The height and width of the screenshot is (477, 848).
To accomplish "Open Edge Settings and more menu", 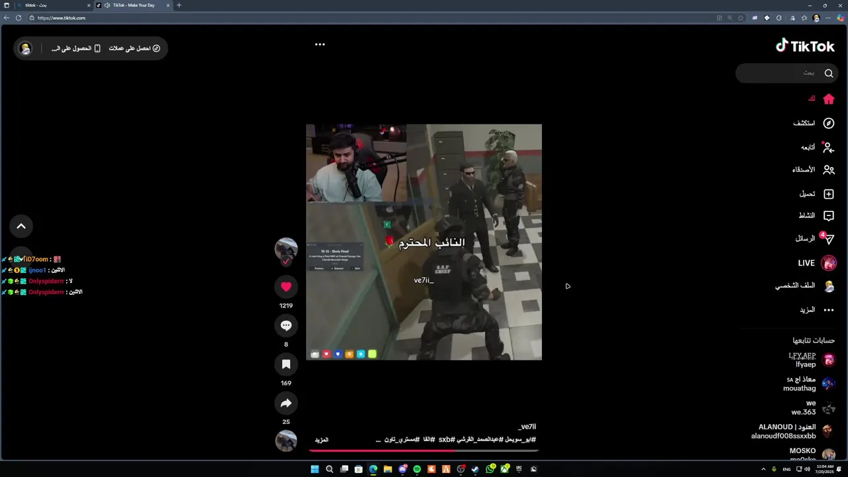I will coord(828,18).
